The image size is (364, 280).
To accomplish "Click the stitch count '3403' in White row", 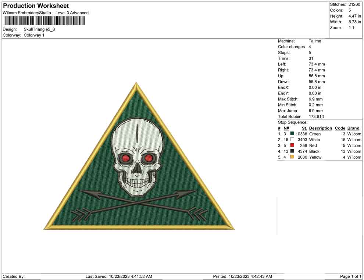I will point(302,140).
